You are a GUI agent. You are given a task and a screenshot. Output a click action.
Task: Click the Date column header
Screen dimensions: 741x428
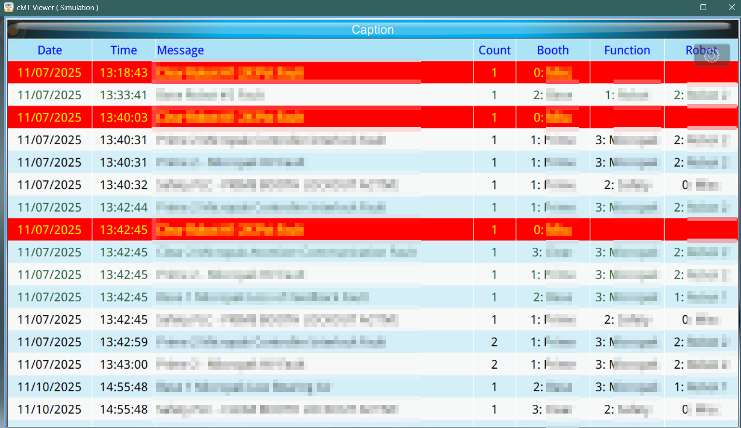point(50,50)
